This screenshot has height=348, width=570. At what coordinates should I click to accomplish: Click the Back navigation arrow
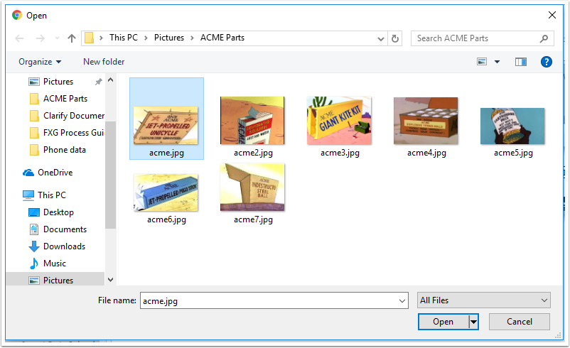(19, 38)
